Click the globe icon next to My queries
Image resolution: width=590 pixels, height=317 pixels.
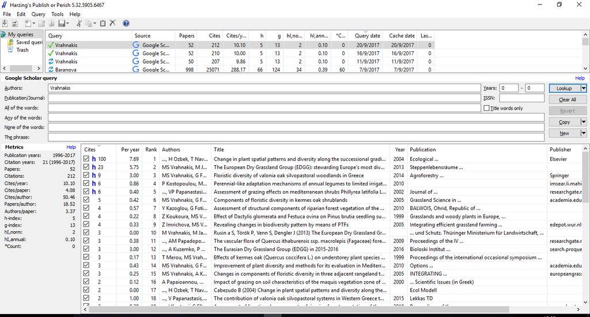pyautogui.click(x=3, y=34)
